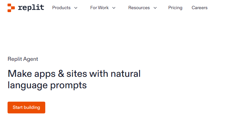This screenshot has height=134, width=225.
Task: Open the Resources menu
Action: pyautogui.click(x=139, y=8)
